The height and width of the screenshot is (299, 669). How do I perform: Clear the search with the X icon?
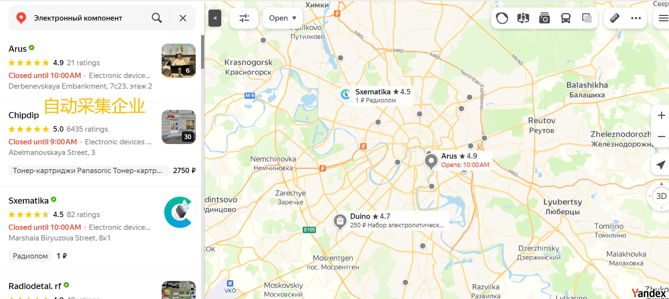183,18
